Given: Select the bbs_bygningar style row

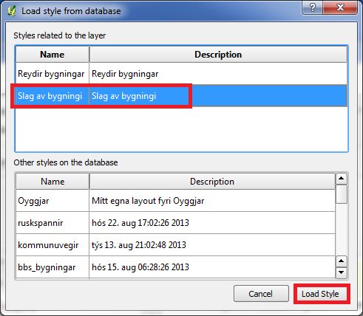Looking at the screenshot, I should [175, 267].
